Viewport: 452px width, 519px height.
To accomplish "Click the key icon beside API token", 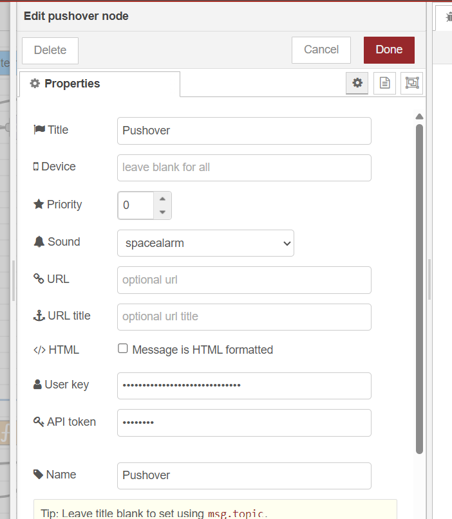I will pos(39,422).
